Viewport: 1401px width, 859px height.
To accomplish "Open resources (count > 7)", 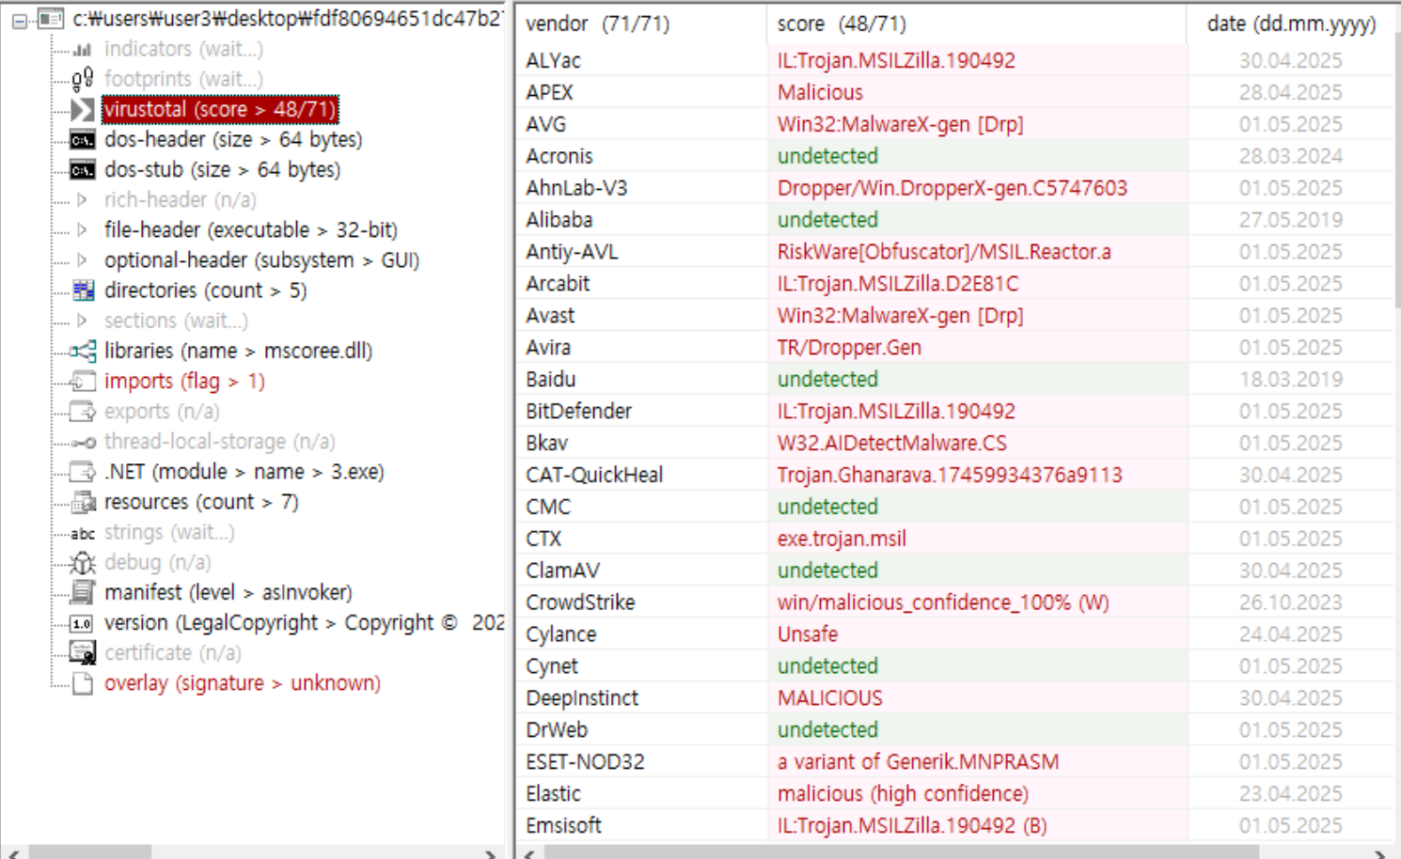I will (201, 502).
